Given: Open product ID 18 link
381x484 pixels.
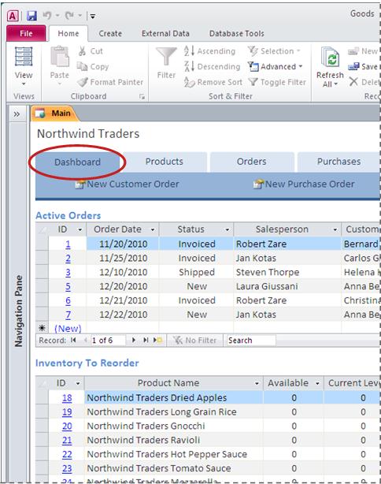Looking at the screenshot, I should [67, 398].
